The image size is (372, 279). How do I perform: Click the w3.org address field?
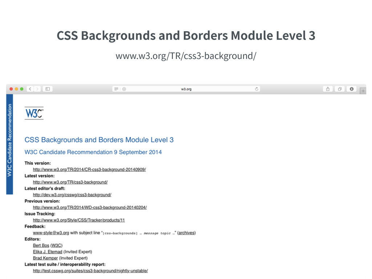click(186, 89)
